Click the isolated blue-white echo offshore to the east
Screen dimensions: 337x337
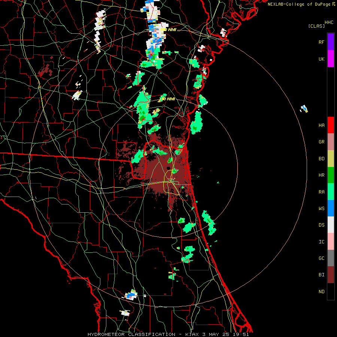click(x=304, y=109)
